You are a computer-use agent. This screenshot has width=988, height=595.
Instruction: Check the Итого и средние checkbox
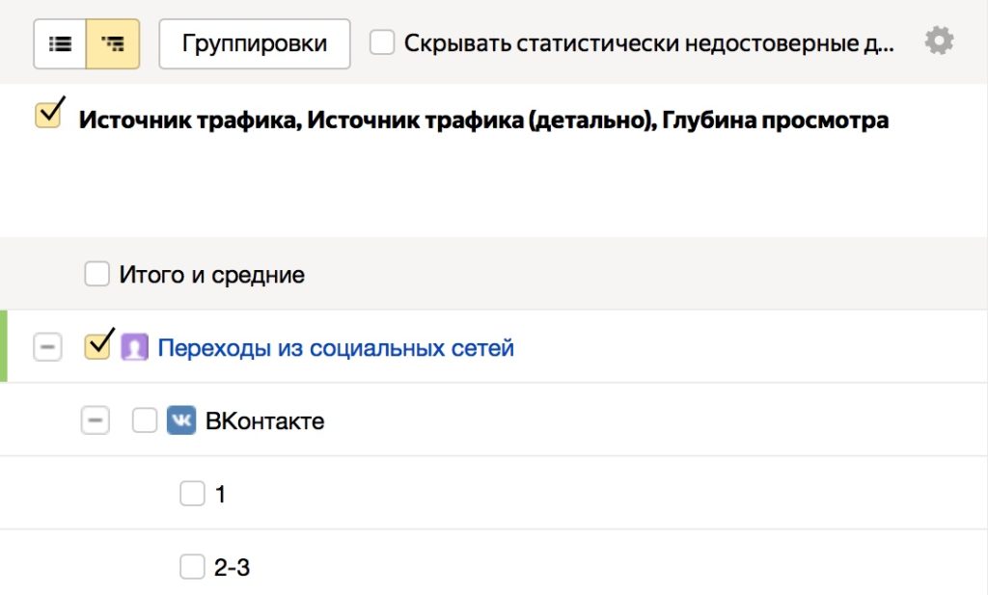97,274
